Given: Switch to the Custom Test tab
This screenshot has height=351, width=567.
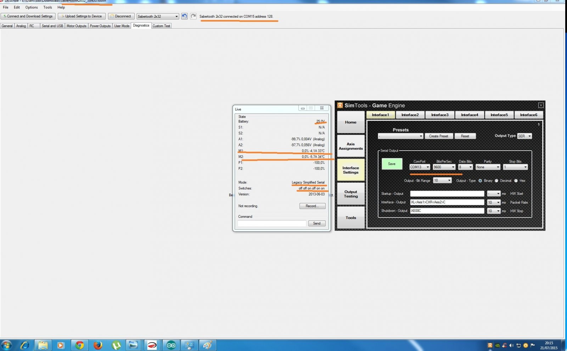Looking at the screenshot, I should click(161, 26).
